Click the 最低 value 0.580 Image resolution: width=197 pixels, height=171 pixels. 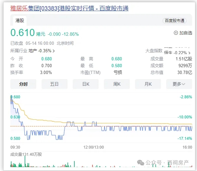coord(117,66)
